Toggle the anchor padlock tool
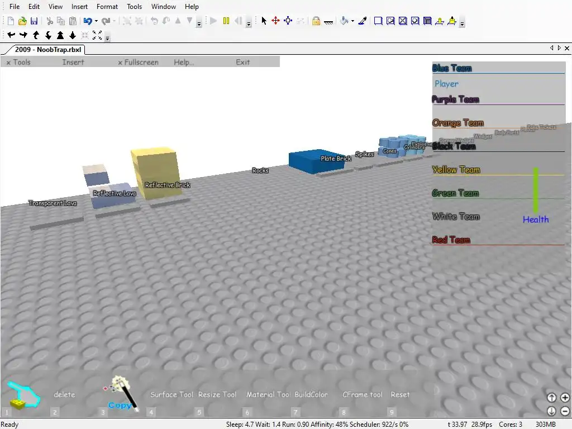The width and height of the screenshot is (572, 429). click(316, 21)
